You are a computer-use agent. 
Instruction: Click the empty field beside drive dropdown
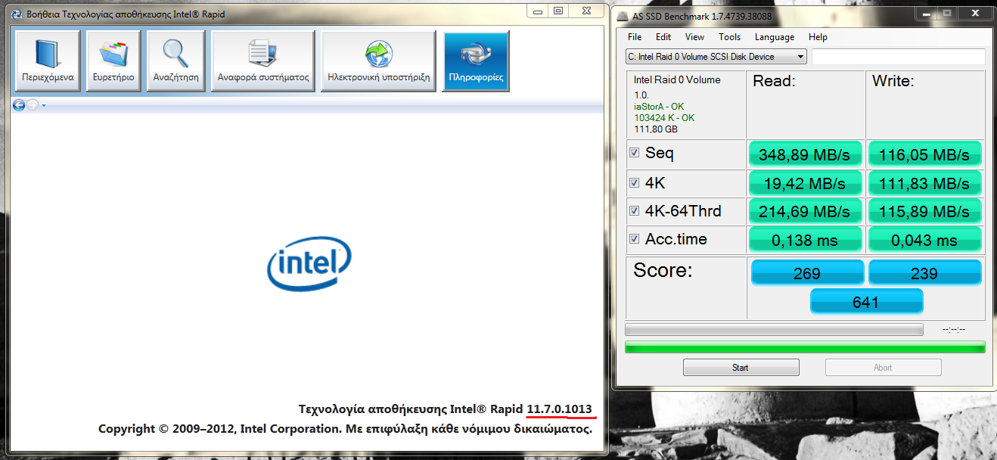click(899, 57)
